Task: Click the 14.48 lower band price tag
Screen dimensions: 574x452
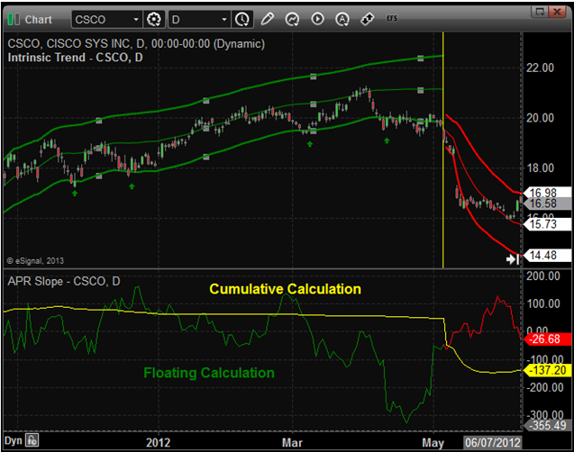Action: (547, 255)
